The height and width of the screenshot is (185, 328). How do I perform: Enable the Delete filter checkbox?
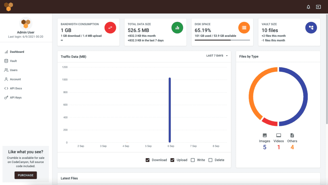click(210, 160)
